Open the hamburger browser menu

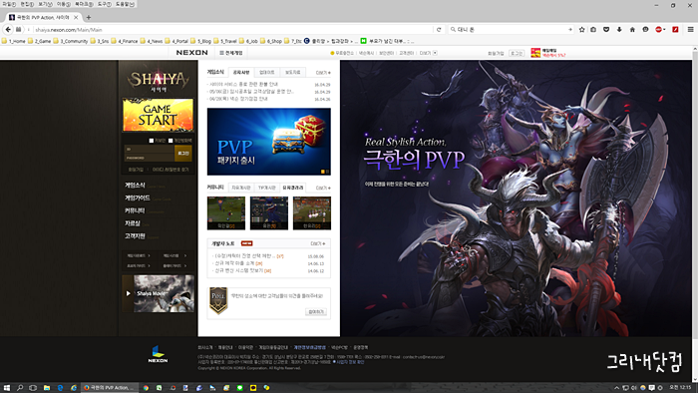[690, 29]
